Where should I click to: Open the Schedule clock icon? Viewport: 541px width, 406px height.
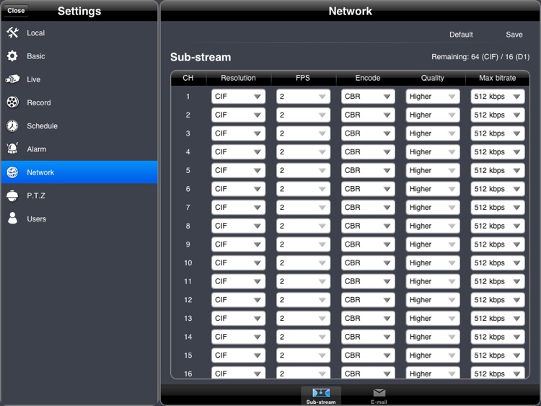(x=12, y=125)
